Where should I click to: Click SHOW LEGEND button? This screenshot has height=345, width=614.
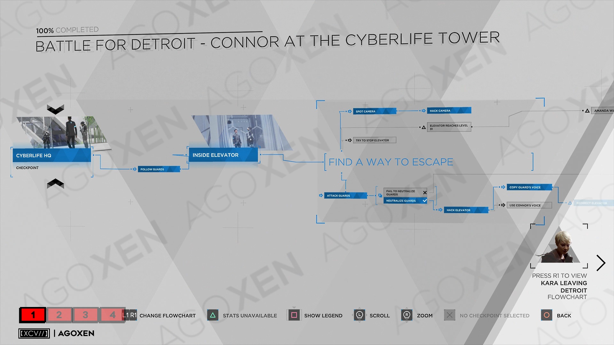(x=317, y=315)
